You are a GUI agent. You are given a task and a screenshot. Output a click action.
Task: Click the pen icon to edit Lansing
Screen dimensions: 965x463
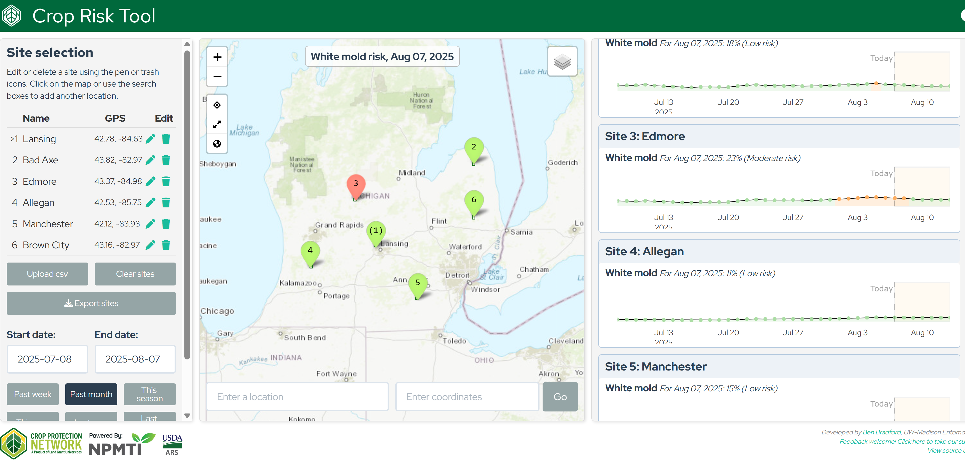coord(151,139)
